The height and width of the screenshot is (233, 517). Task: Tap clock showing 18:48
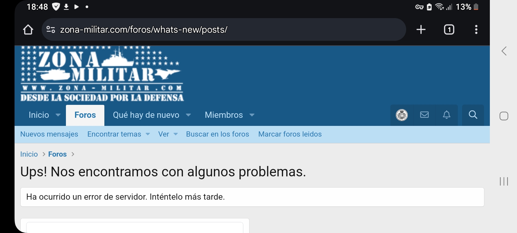[37, 7]
